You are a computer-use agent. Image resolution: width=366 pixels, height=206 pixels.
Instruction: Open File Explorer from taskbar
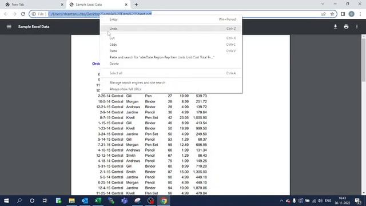pyautogui.click(x=71, y=201)
